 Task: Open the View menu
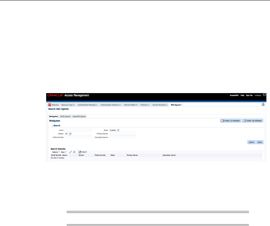point(63,152)
